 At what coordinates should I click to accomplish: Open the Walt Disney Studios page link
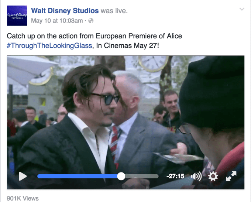click(65, 11)
